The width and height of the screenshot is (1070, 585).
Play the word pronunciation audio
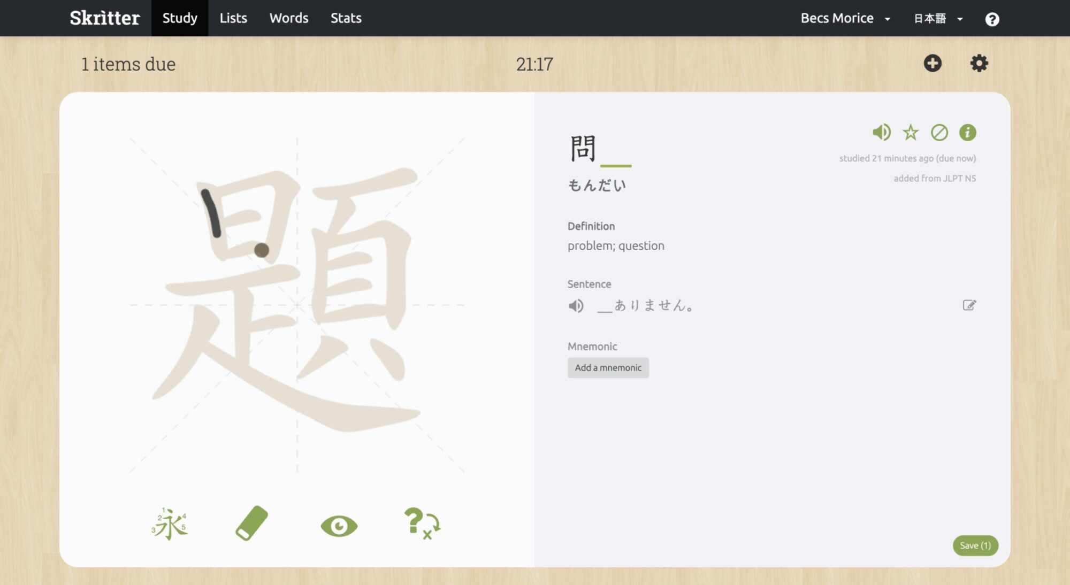[x=881, y=132]
